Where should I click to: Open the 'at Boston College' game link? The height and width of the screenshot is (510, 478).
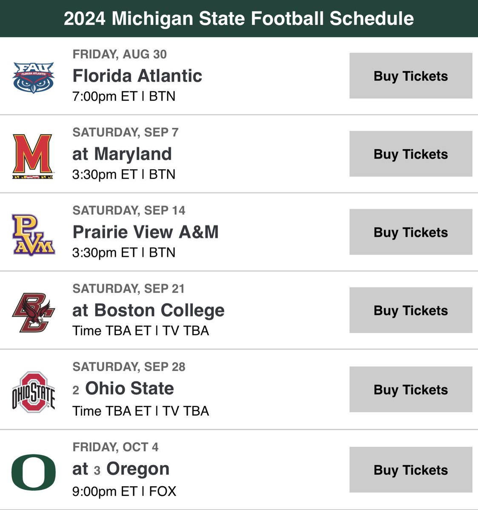pyautogui.click(x=148, y=310)
